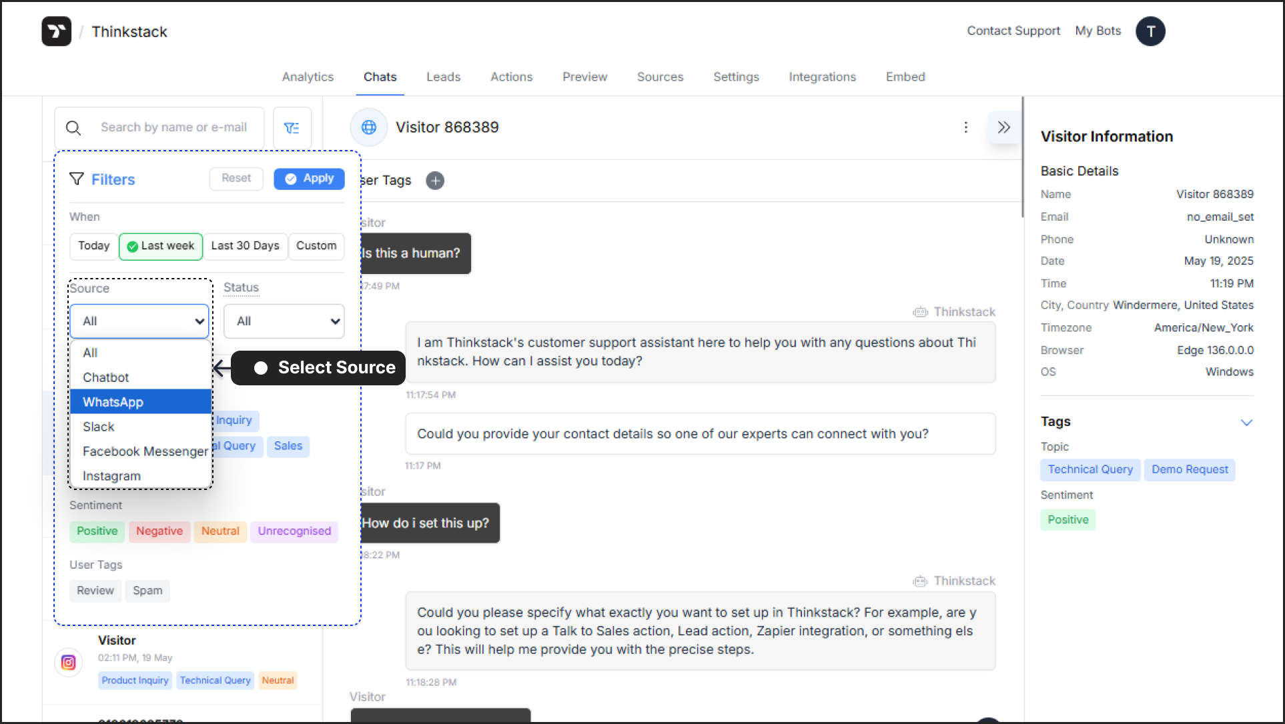Click the funnel icon next to Filters
The image size is (1285, 724).
click(x=77, y=179)
